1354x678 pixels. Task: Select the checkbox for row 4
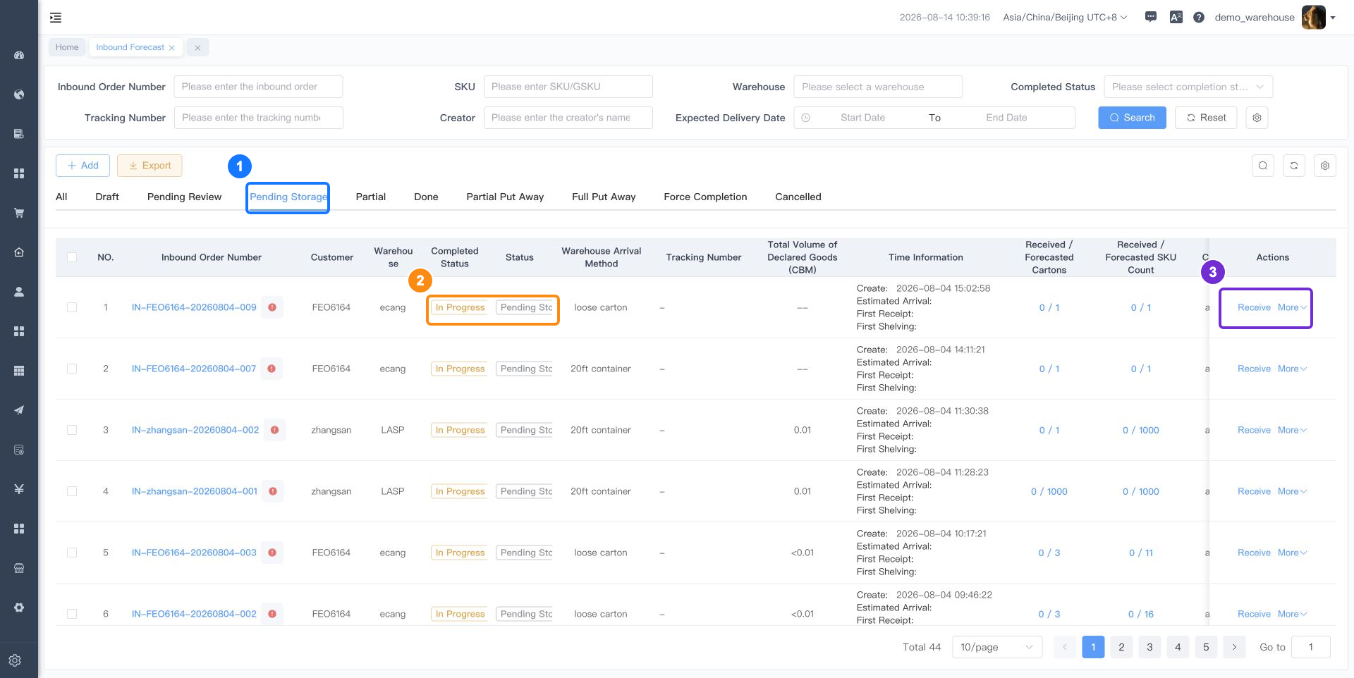click(72, 491)
